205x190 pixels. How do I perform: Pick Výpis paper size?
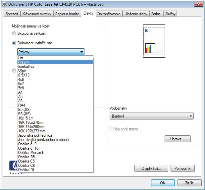pyautogui.click(x=55, y=71)
